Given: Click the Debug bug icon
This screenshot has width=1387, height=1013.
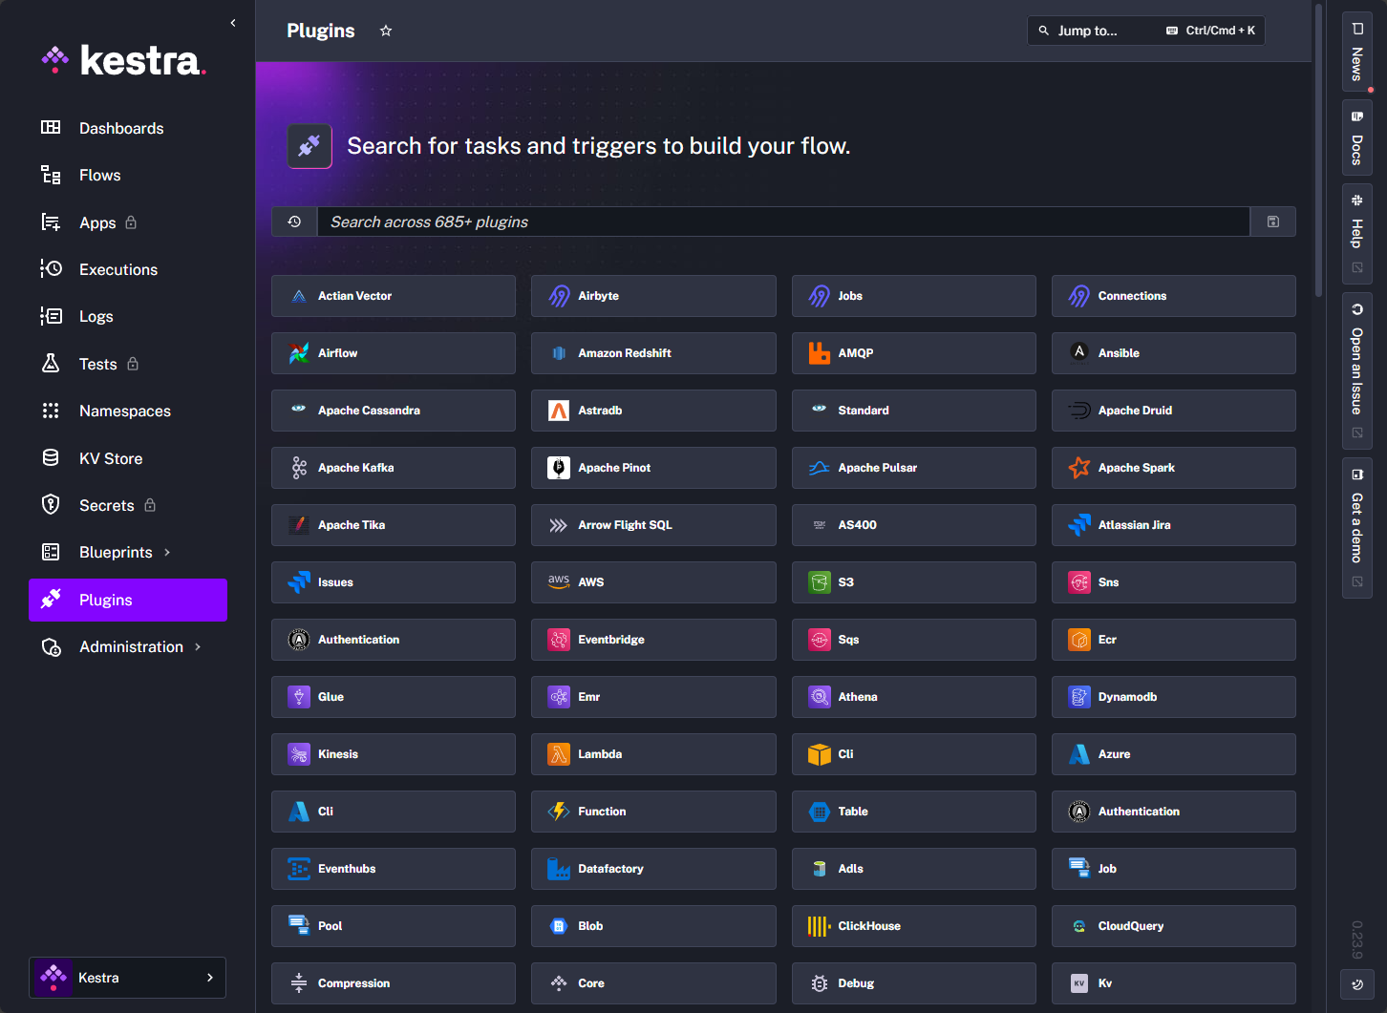Looking at the screenshot, I should (x=820, y=983).
